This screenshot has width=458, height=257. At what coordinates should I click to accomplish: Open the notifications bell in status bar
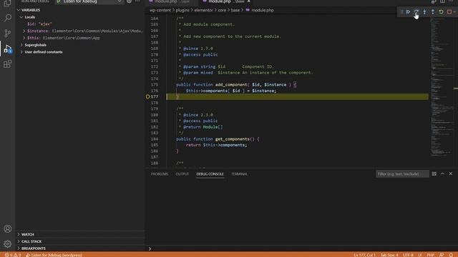pos(451,255)
